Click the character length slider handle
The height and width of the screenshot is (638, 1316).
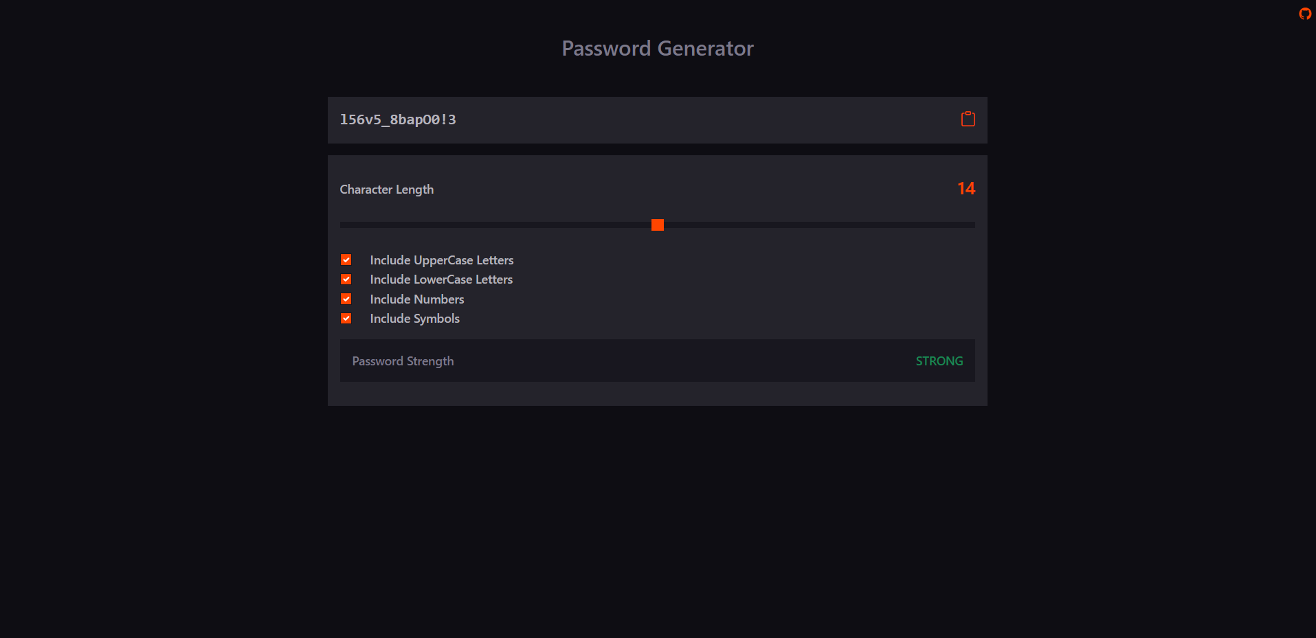tap(657, 225)
